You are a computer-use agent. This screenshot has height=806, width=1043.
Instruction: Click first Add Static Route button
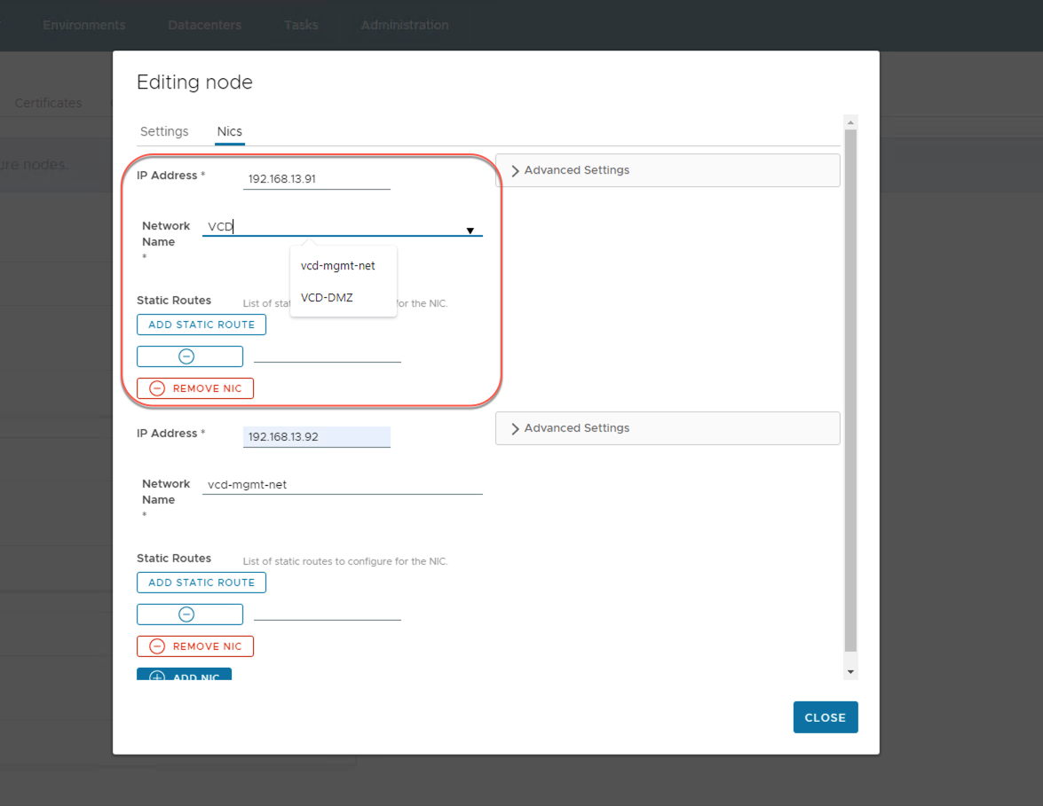coord(201,325)
